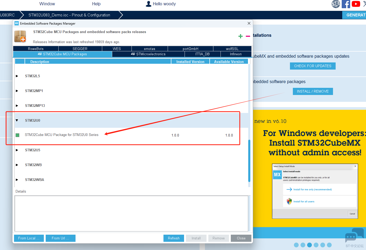The image size is (366, 250).
Task: Click the Available Version column header
Action: tap(229, 62)
